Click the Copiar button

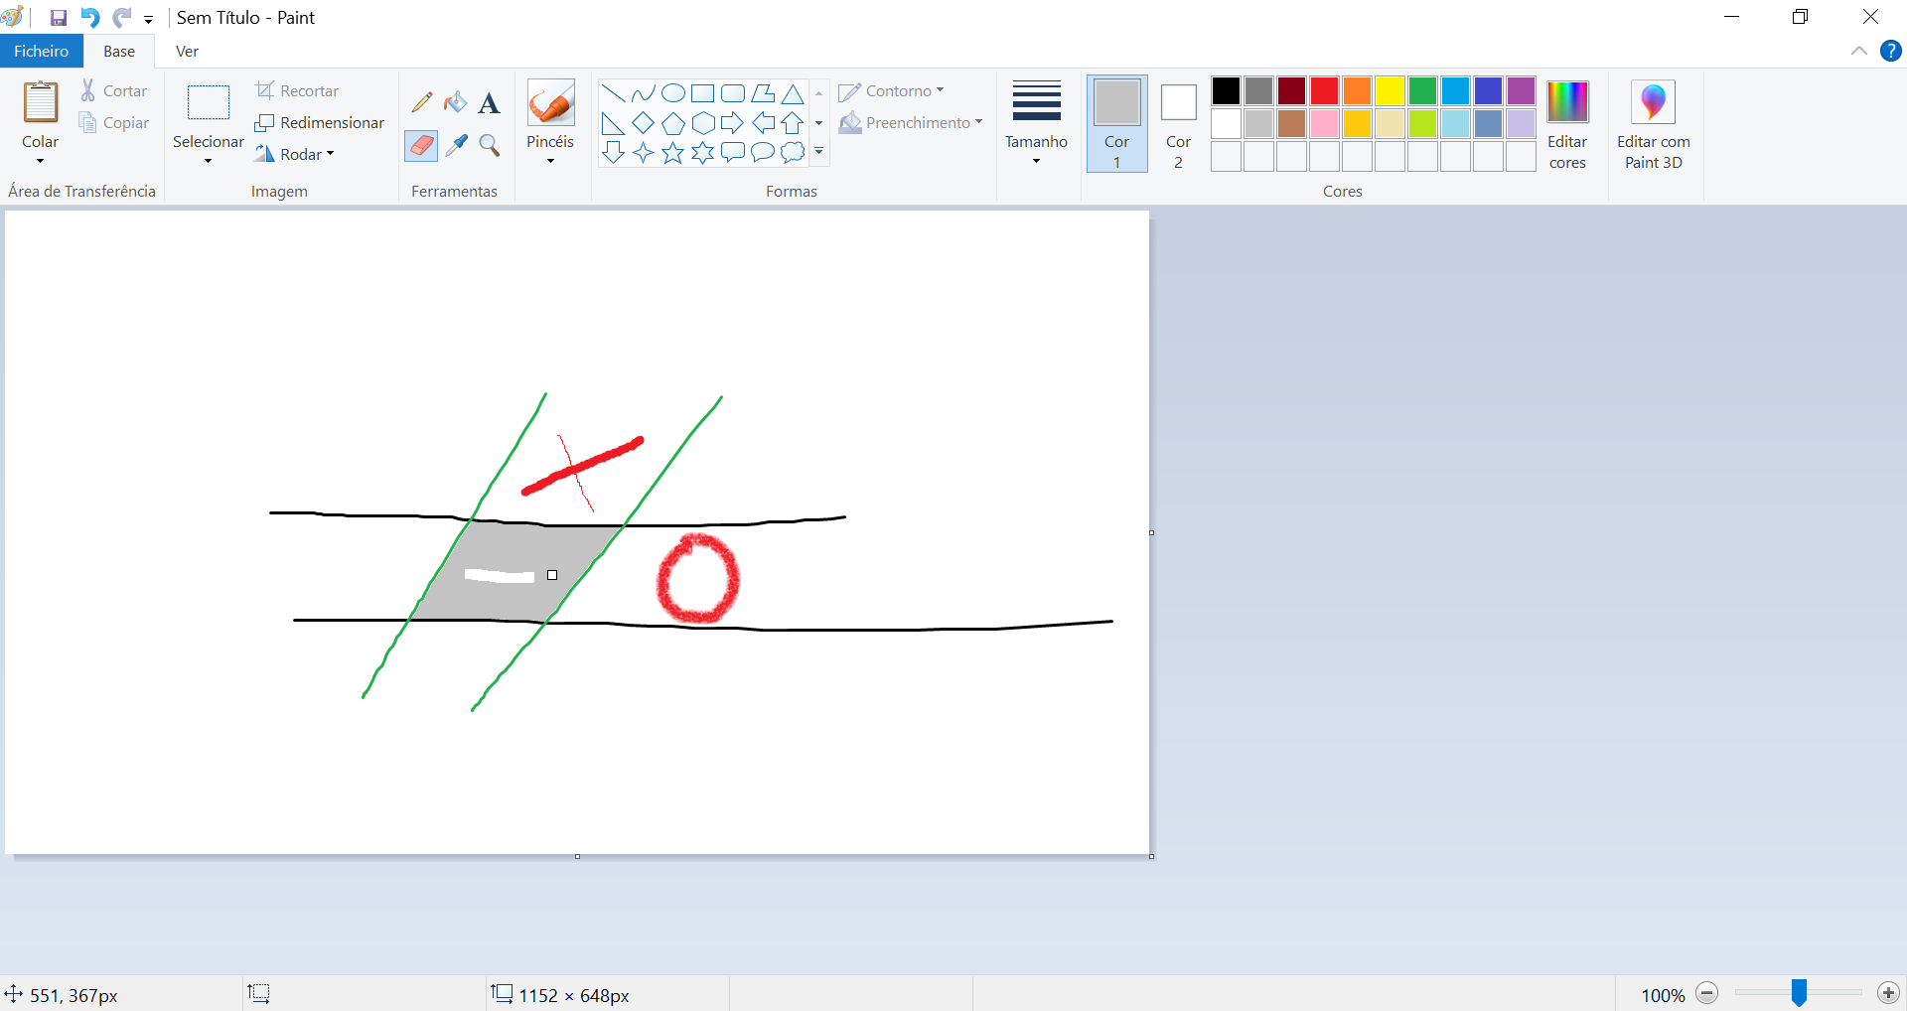point(113,123)
